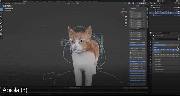
Task: Click the pan hand viewport navigation icon
Action: [x=126, y=20]
